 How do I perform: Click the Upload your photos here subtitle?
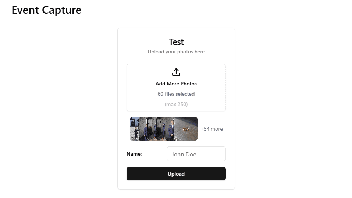176,52
